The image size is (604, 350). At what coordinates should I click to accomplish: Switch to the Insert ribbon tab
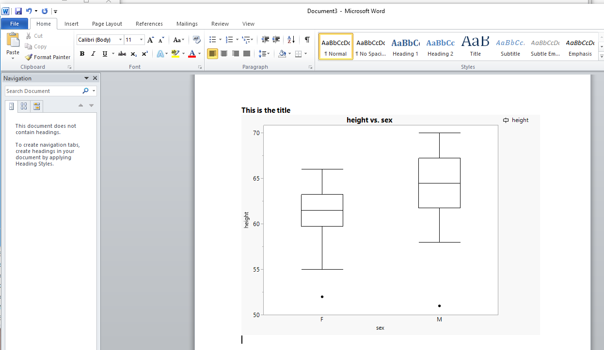point(71,23)
